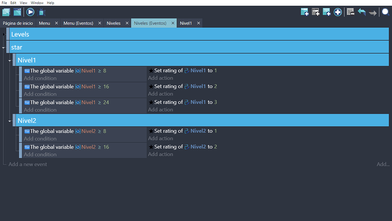Click the circular plus add-other-event icon
392x221 pixels.
coord(338,12)
